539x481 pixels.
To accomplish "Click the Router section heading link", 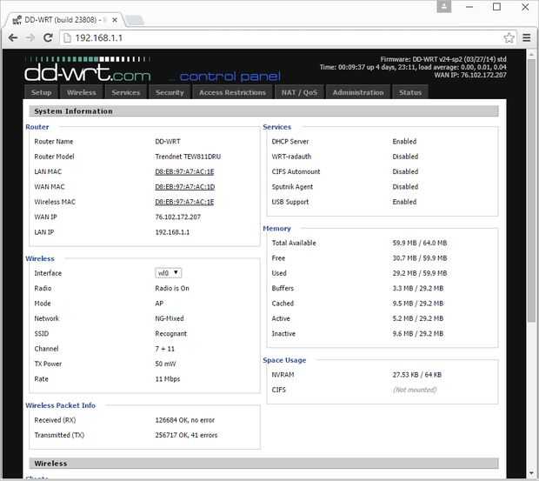I will point(37,127).
